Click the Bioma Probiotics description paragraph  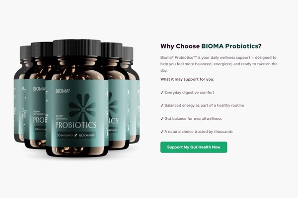pyautogui.click(x=219, y=64)
